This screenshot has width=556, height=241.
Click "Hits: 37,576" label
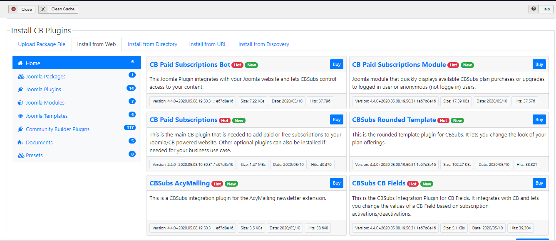[x=524, y=101]
